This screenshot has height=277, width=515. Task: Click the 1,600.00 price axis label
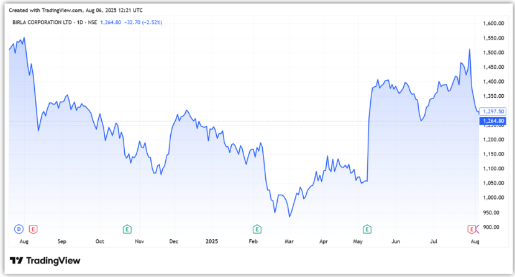pyautogui.click(x=492, y=24)
